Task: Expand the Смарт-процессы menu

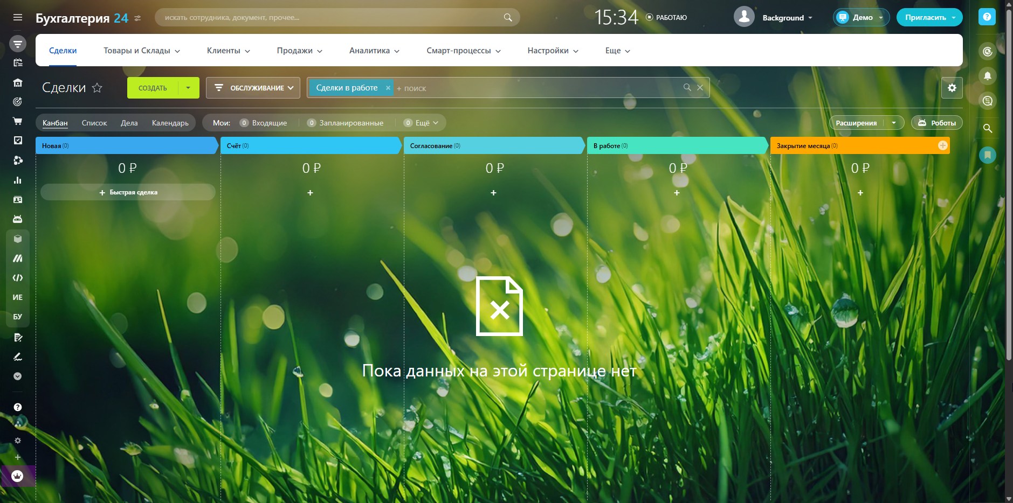Action: [x=464, y=51]
